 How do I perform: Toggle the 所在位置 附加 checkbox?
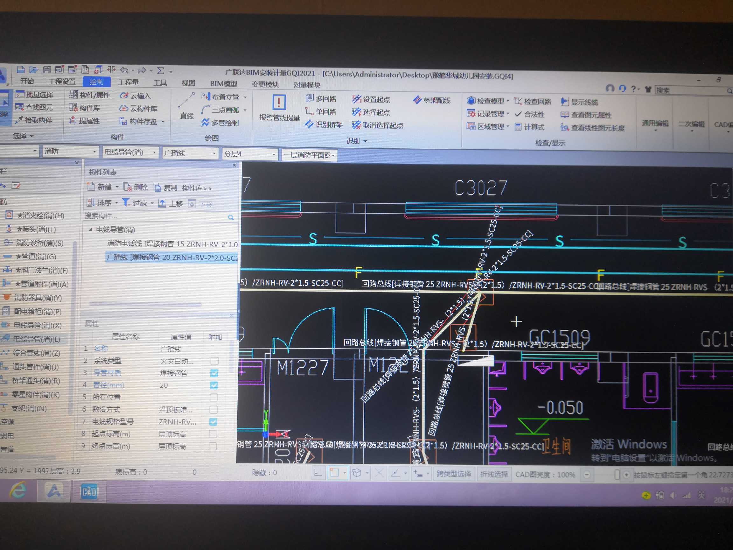tap(214, 397)
